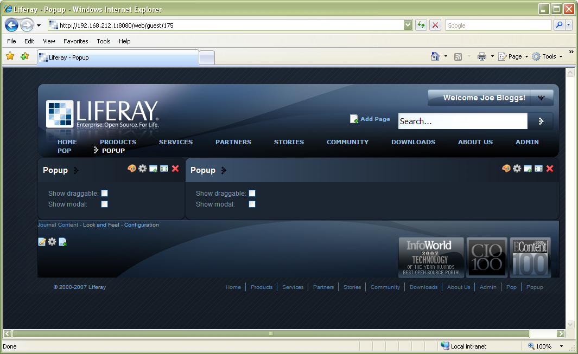The width and height of the screenshot is (578, 354).
Task: Submit search with the arrow button
Action: pyautogui.click(x=541, y=121)
